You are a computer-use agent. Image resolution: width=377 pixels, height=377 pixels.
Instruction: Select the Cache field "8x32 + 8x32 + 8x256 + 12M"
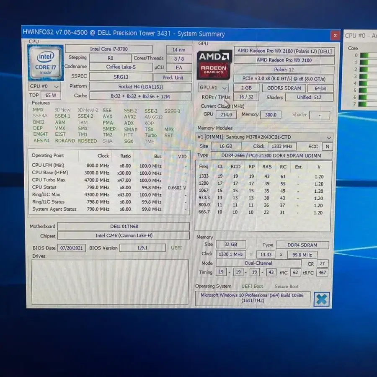(x=140, y=96)
